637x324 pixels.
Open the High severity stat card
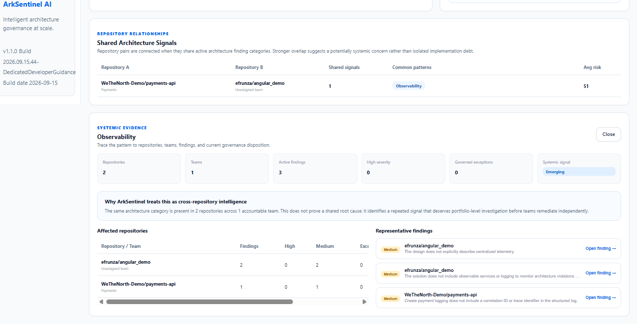click(403, 169)
